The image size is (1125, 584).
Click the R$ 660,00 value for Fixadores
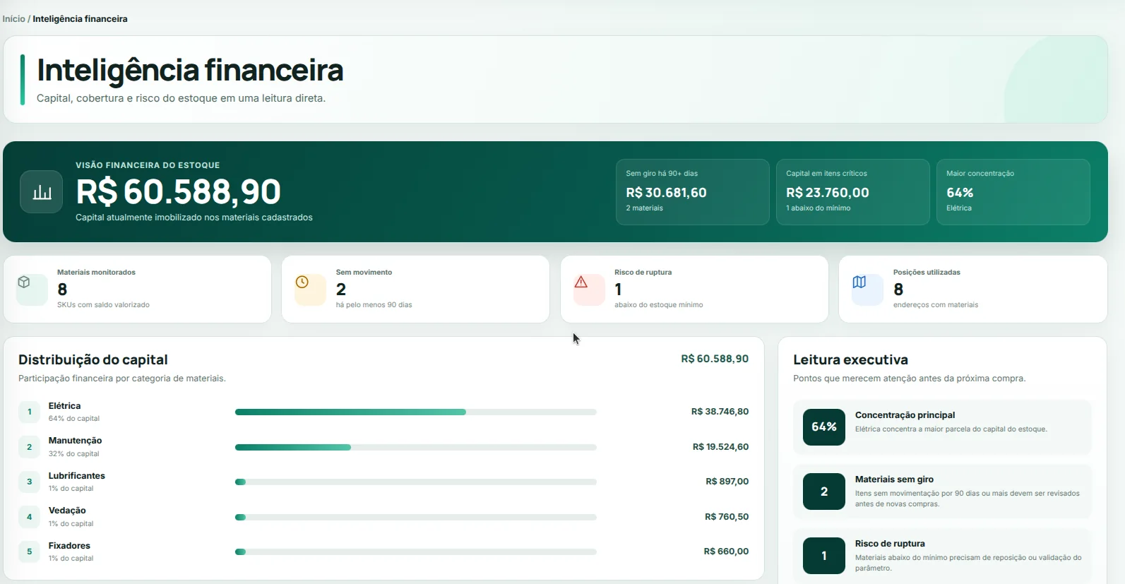click(726, 552)
